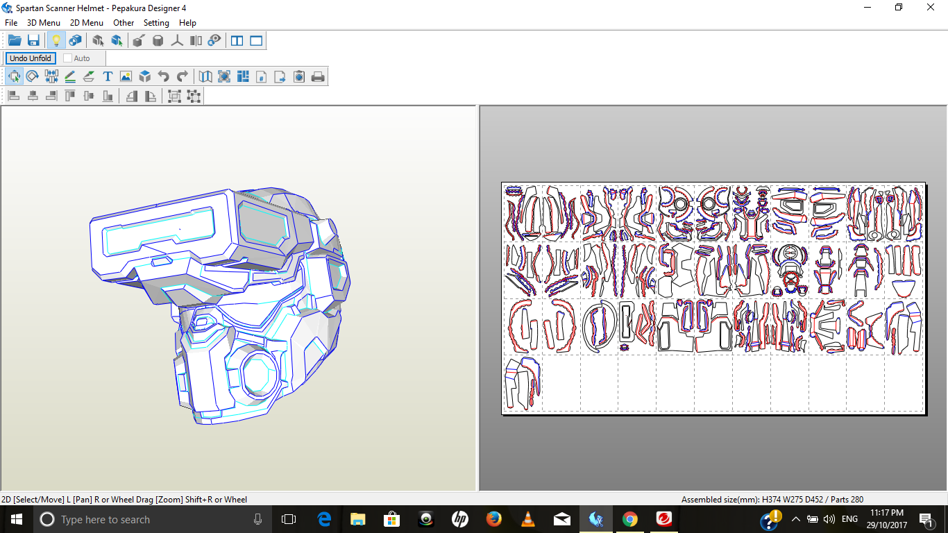The width and height of the screenshot is (948, 533).
Task: Pick the blue cube part-selection tool
Action: 117,41
